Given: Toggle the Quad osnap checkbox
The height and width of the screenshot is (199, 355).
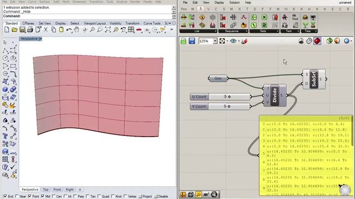Looking at the screenshot, I should 99,196.
